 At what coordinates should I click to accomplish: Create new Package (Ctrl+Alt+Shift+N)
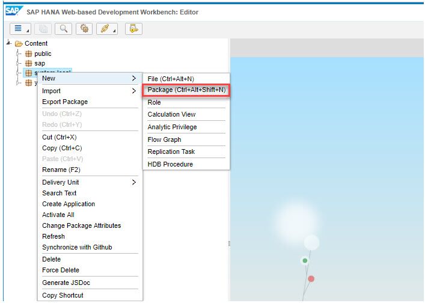click(186, 90)
